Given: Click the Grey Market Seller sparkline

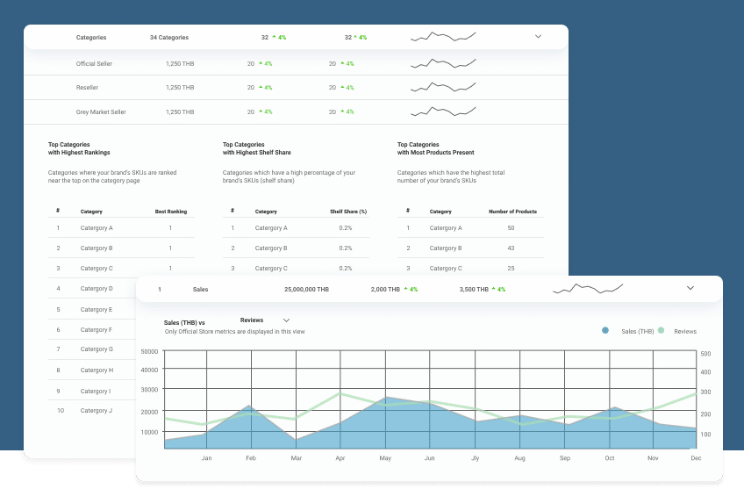Looking at the screenshot, I should pyautogui.click(x=444, y=111).
